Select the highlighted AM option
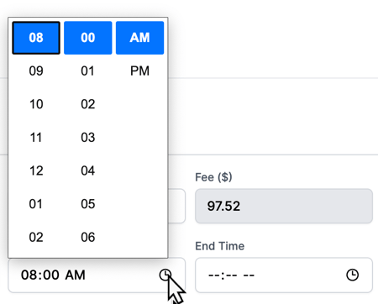378x304 pixels. (x=139, y=38)
